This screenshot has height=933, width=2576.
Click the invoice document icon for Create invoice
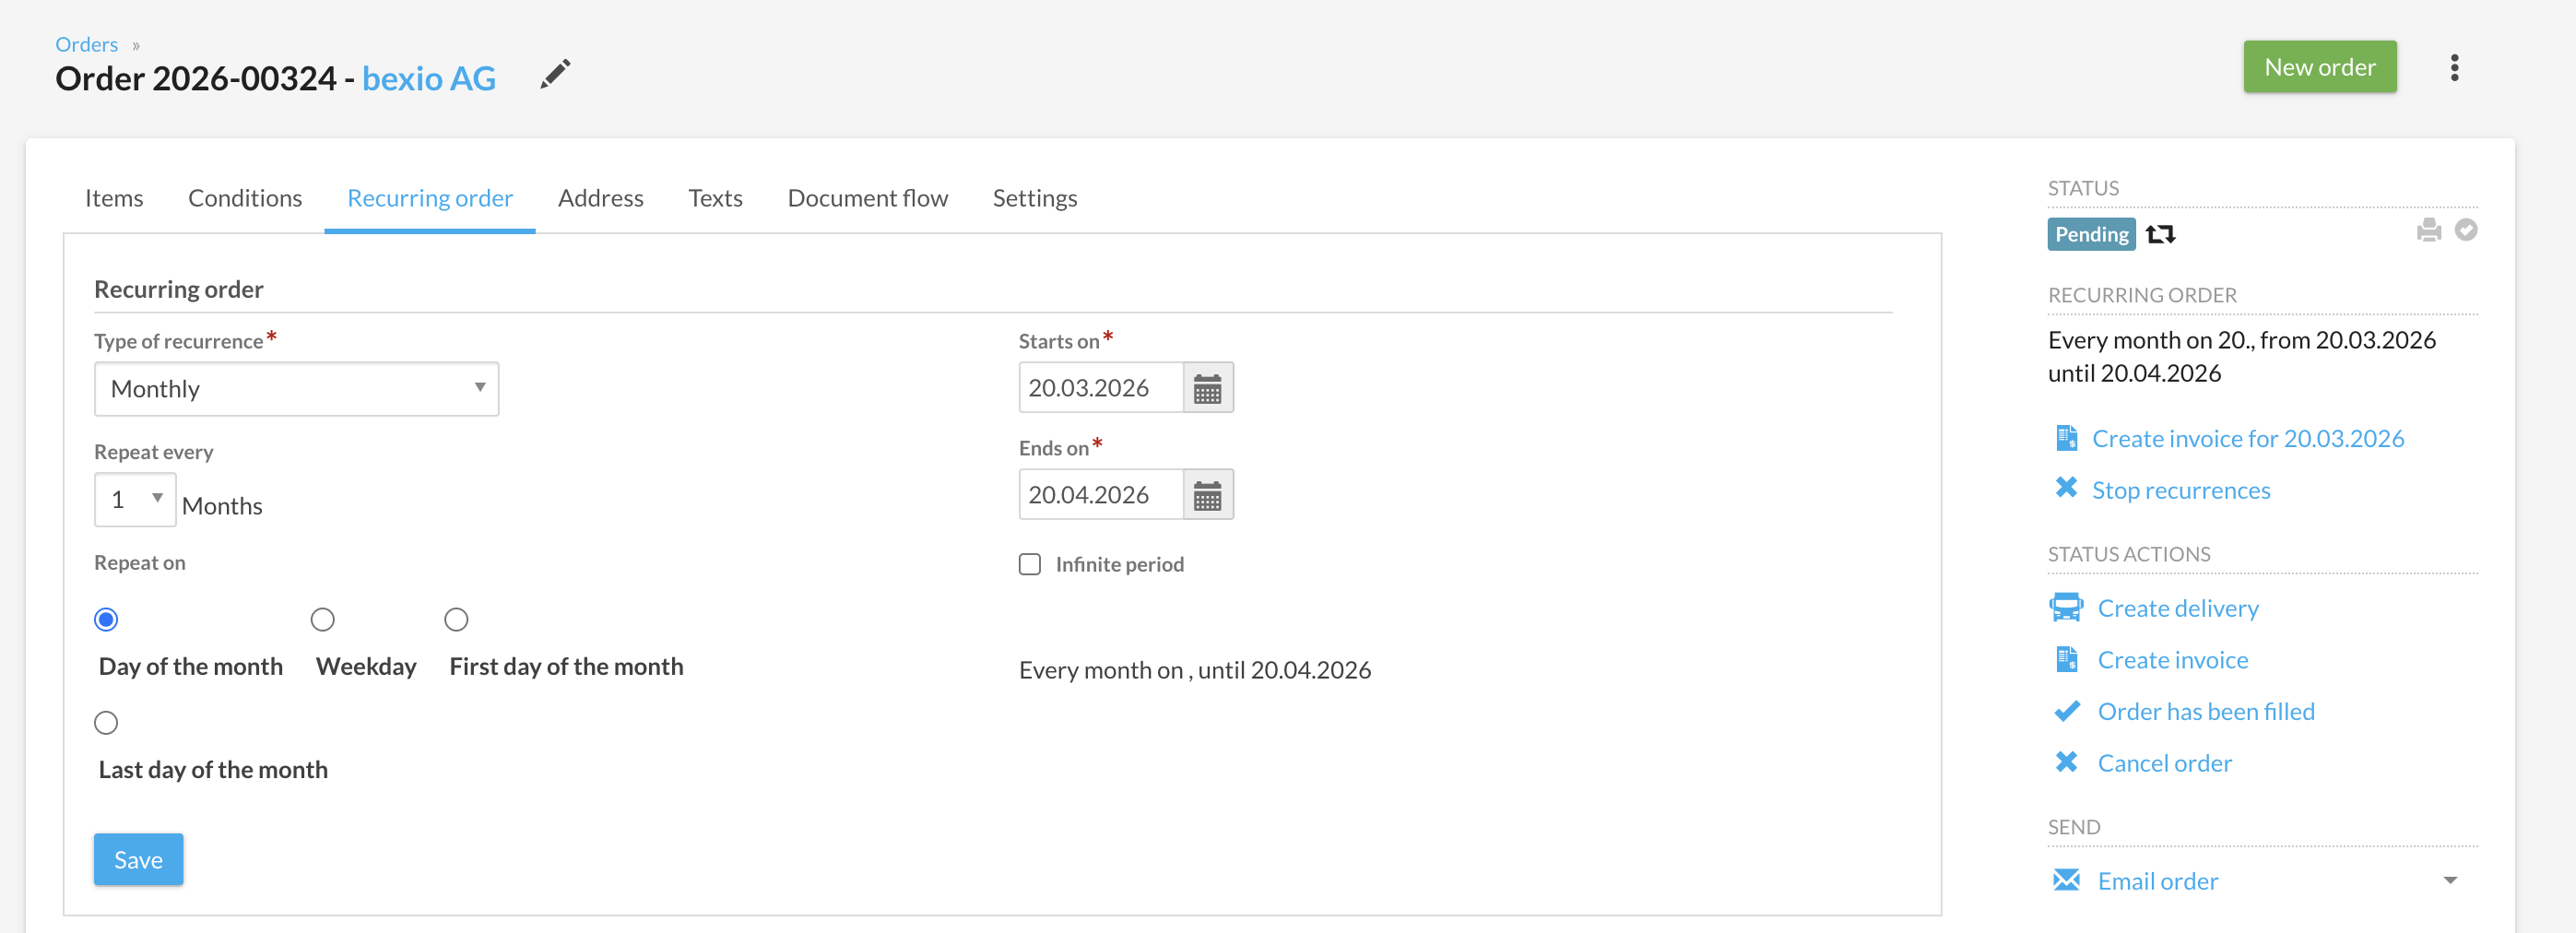[x=2066, y=659]
